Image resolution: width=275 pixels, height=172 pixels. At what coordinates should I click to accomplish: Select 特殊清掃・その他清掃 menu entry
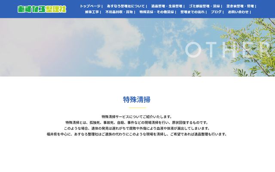[x=156, y=12]
